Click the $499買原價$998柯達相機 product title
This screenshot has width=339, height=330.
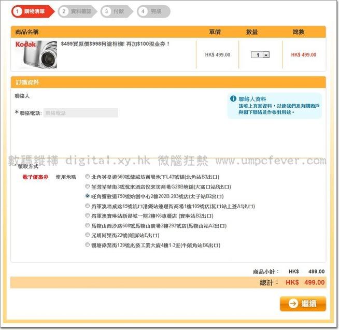[115, 44]
